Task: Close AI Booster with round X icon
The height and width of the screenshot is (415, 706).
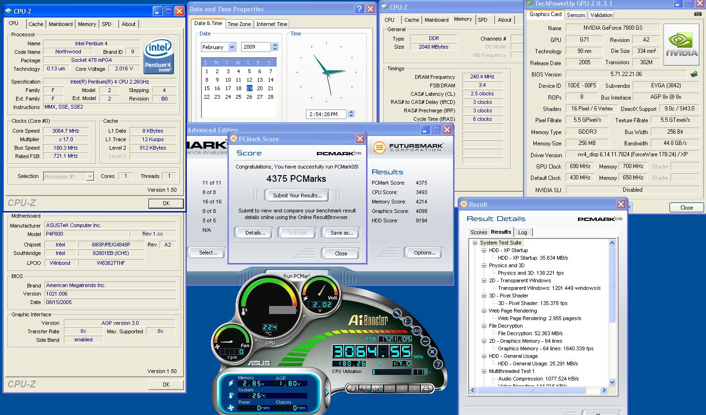Action: pyautogui.click(x=432, y=352)
